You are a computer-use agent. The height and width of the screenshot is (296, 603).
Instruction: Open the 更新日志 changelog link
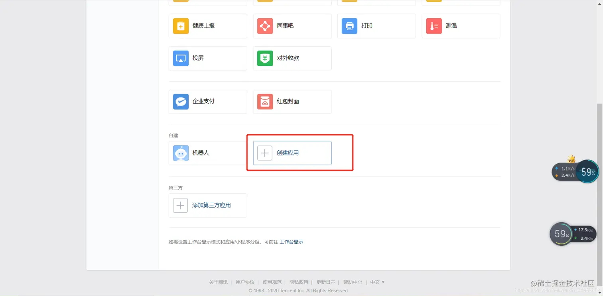point(325,282)
